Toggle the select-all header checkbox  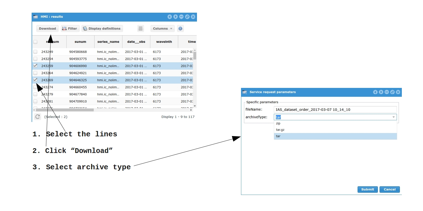click(x=35, y=42)
